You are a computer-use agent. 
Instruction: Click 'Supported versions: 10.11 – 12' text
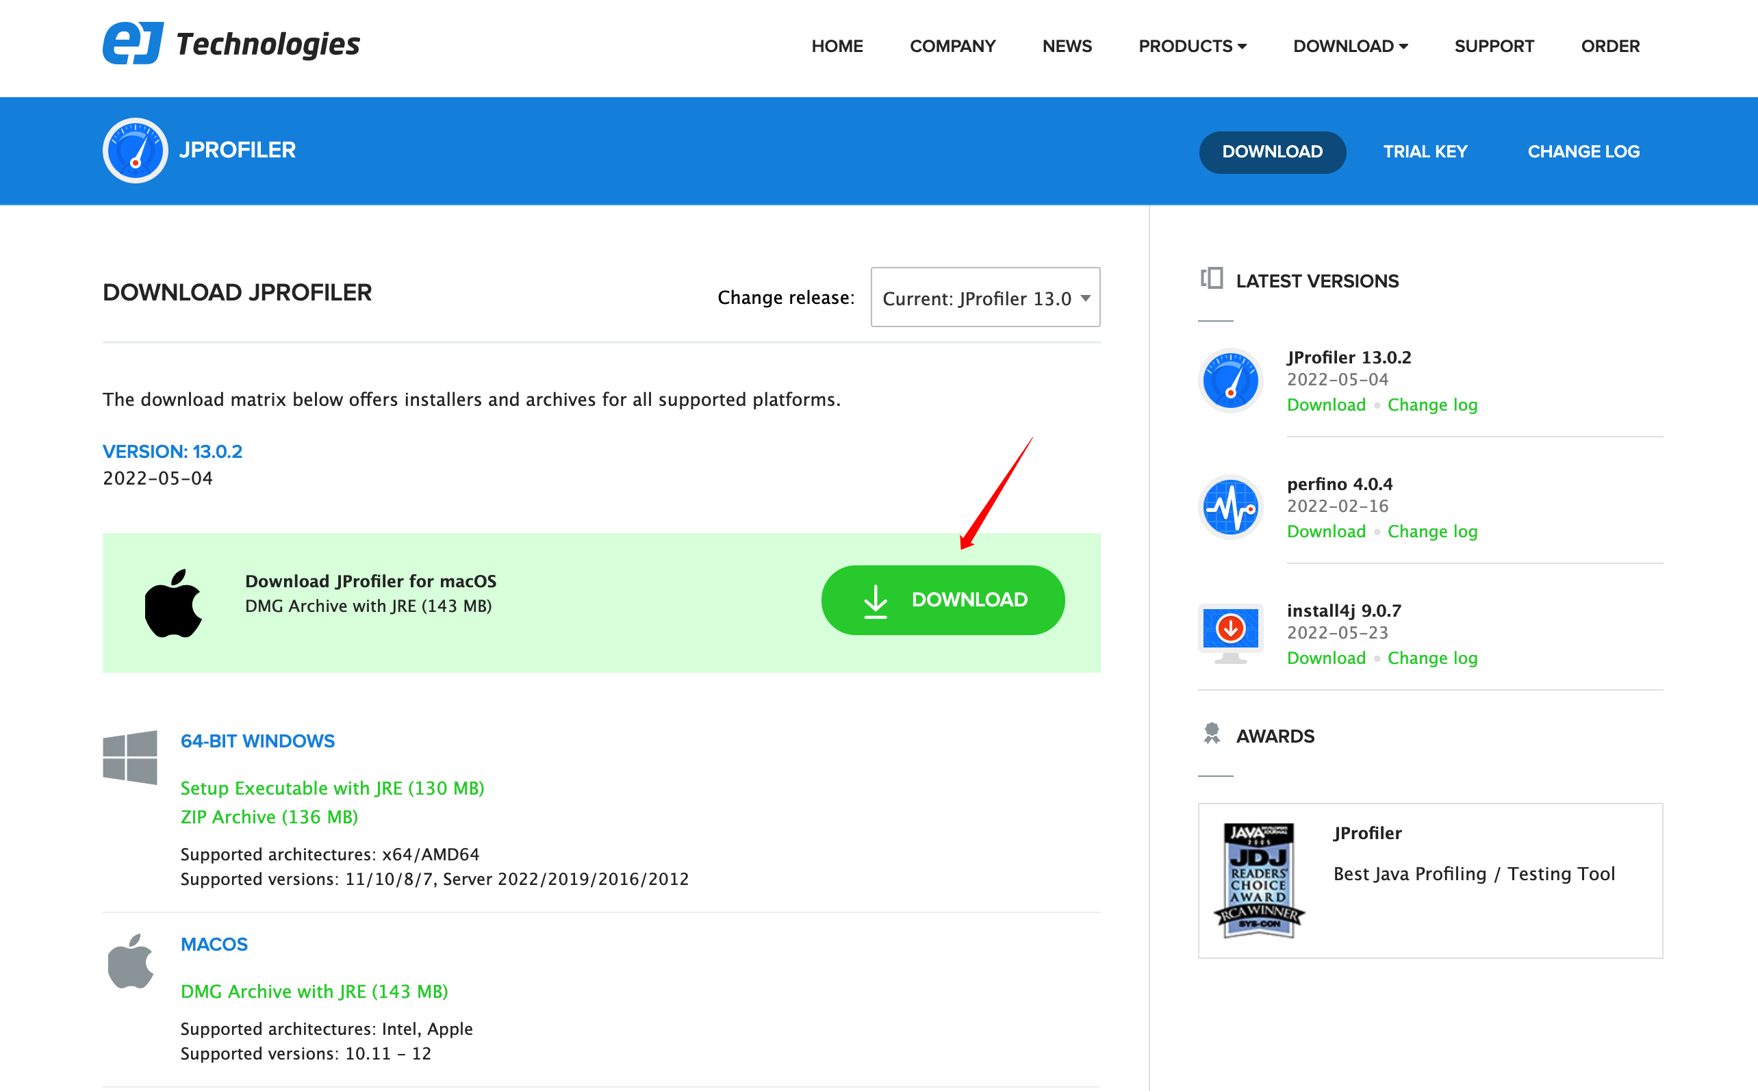(x=305, y=1053)
